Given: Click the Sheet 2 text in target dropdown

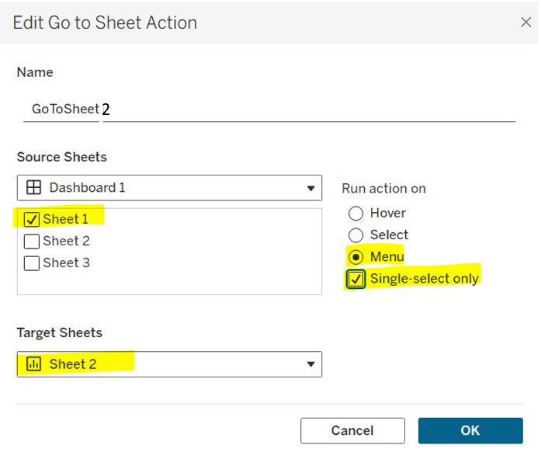Looking at the screenshot, I should [73, 363].
